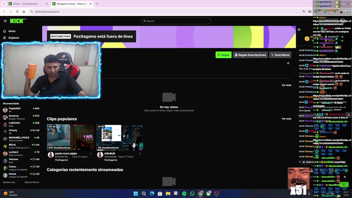352x198 pixels.
Task: Open the Pazitagame avatar under kdkdkdk clip
Action: tap(100, 155)
